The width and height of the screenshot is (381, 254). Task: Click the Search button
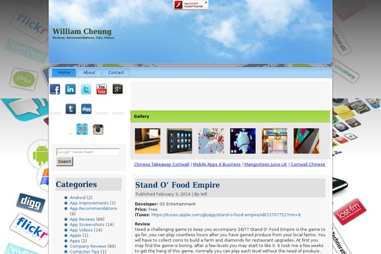pos(65,162)
